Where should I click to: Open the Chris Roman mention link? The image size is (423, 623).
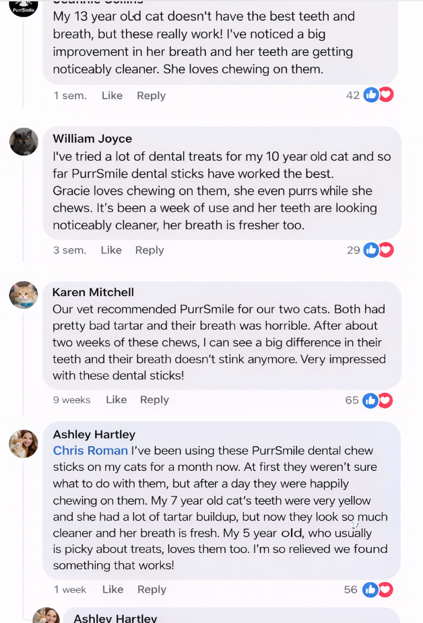point(90,451)
